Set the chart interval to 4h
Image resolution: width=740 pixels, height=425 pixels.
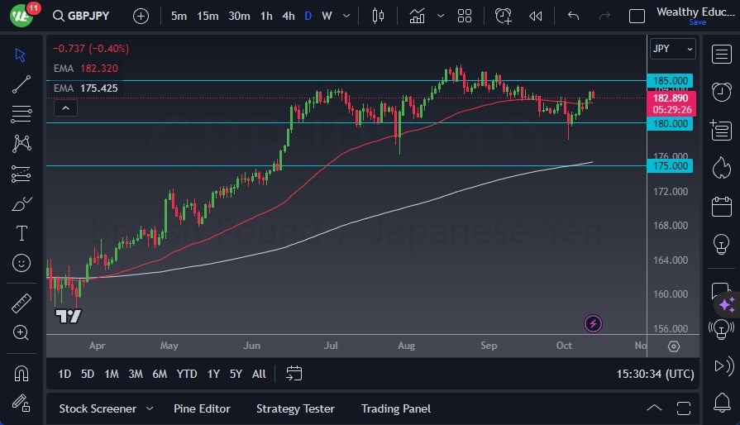[x=288, y=16]
